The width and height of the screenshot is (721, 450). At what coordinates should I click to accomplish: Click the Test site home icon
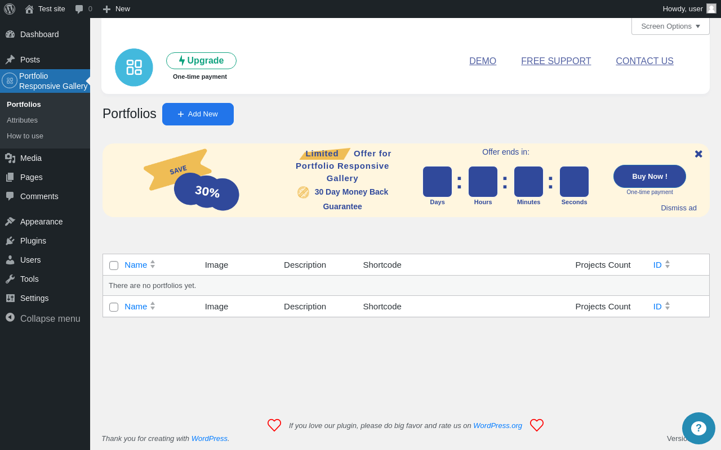(29, 9)
